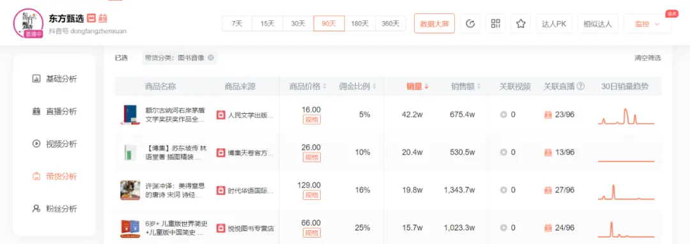
Task: Click the refresh data icon
Action: [x=470, y=24]
